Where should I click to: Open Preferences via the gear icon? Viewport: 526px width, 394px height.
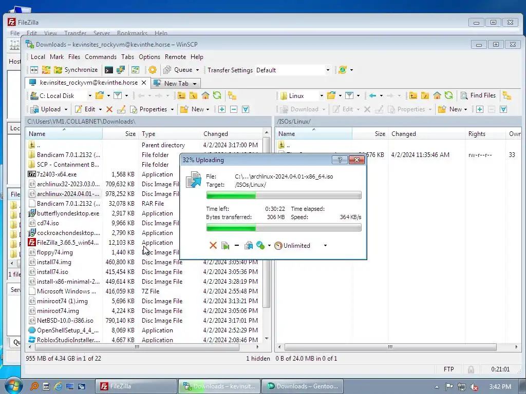click(x=152, y=70)
